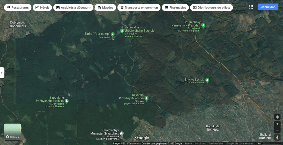Open Street View with the Pegman icon
The height and width of the screenshot is (145, 283).
[277, 137]
